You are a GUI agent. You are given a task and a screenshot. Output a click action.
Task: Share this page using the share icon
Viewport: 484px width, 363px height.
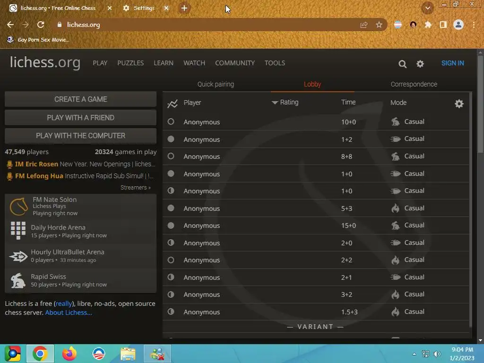pyautogui.click(x=364, y=25)
